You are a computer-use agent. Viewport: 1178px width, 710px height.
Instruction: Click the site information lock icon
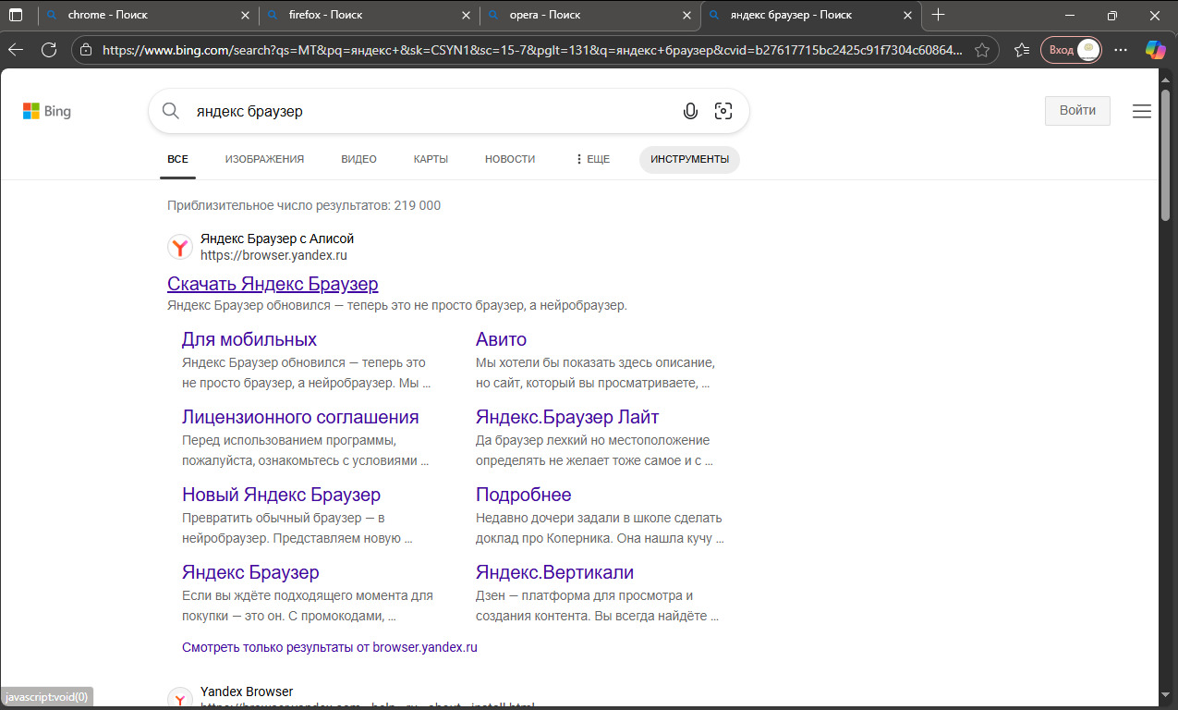pos(86,50)
